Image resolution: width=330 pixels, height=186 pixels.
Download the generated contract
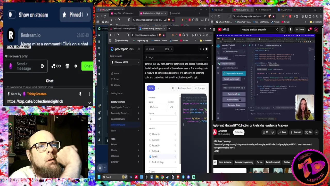point(200,88)
